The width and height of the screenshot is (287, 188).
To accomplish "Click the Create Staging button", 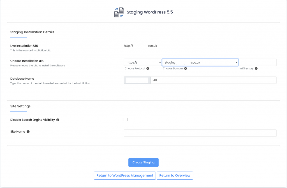I will [x=143, y=162].
